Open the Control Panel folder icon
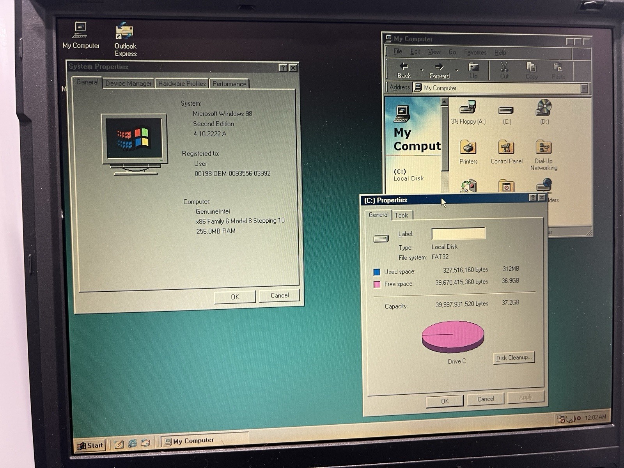This screenshot has height=468, width=624. (506, 152)
